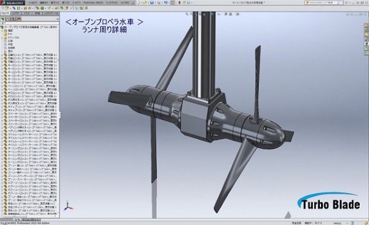The width and height of the screenshot is (369, 225).
Task: Click the Undo arrow icon
Action: pos(165,2)
